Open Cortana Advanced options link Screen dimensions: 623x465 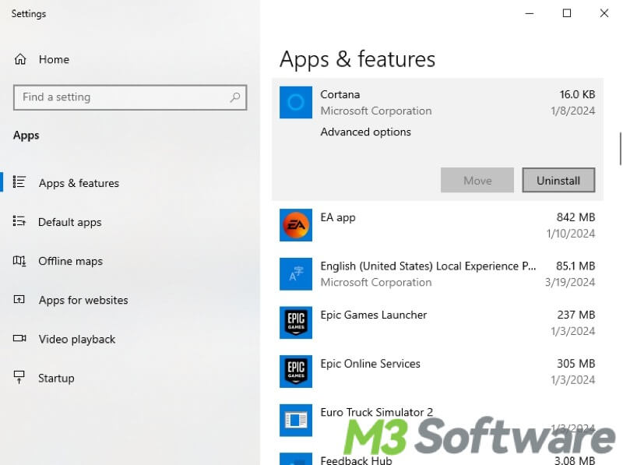point(365,132)
